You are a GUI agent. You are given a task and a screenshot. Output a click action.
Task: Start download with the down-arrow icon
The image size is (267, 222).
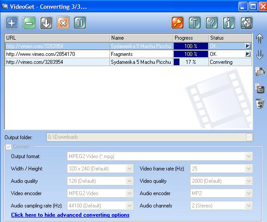(x=46, y=23)
